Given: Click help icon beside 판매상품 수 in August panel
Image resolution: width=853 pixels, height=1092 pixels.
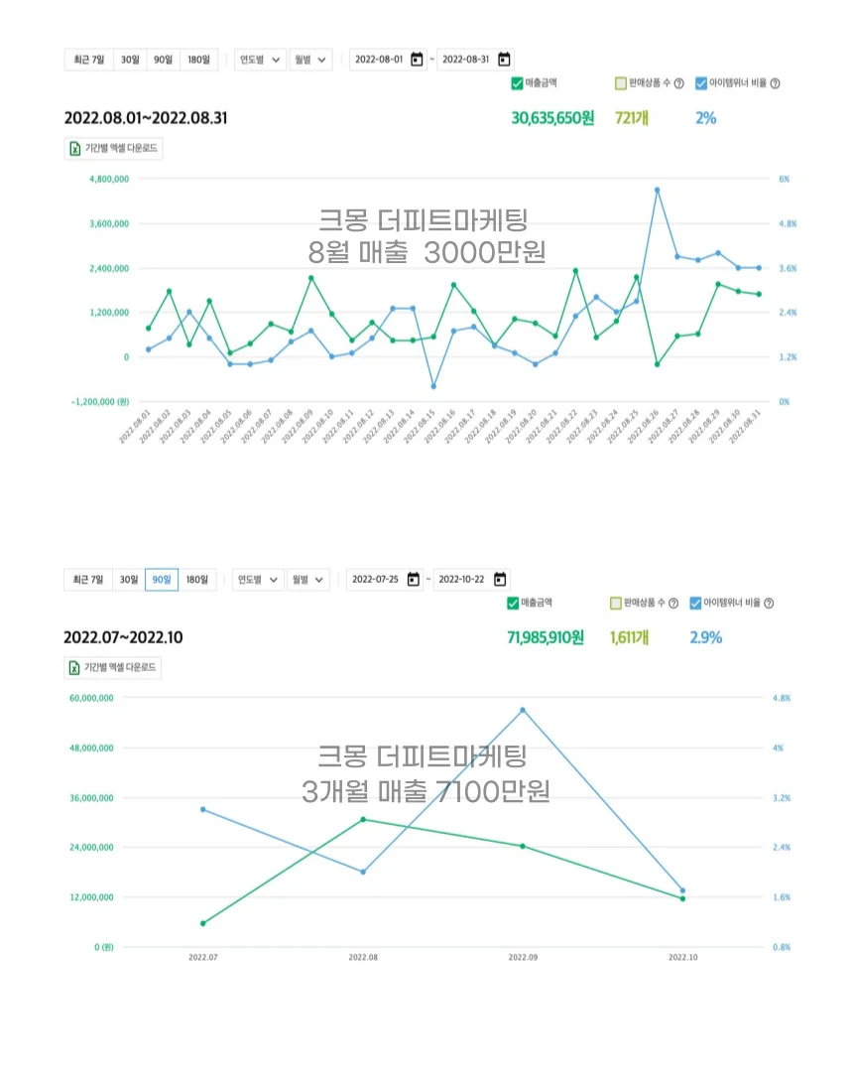Looking at the screenshot, I should [678, 83].
